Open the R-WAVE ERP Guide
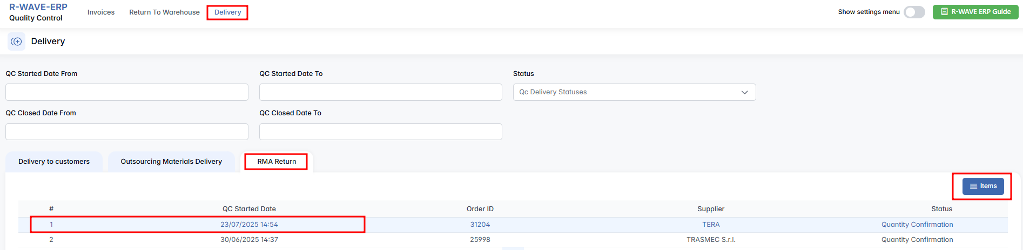The image size is (1023, 250). point(975,12)
